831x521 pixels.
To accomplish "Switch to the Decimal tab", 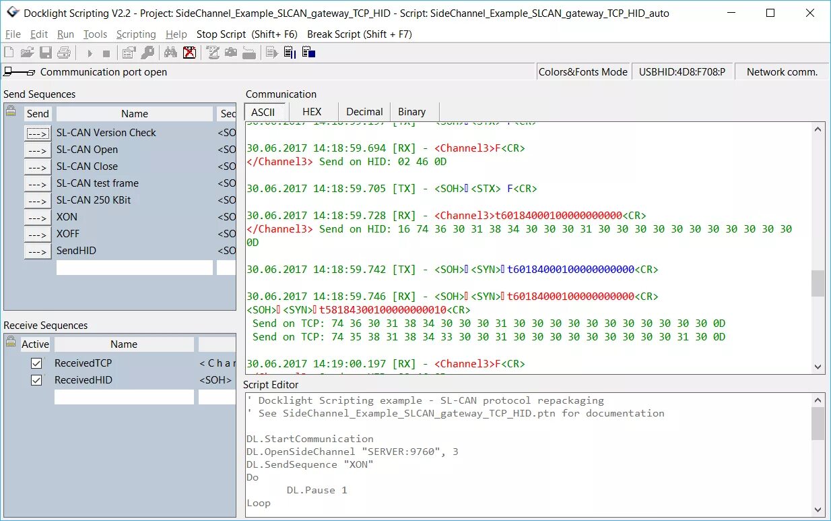I will pos(364,112).
